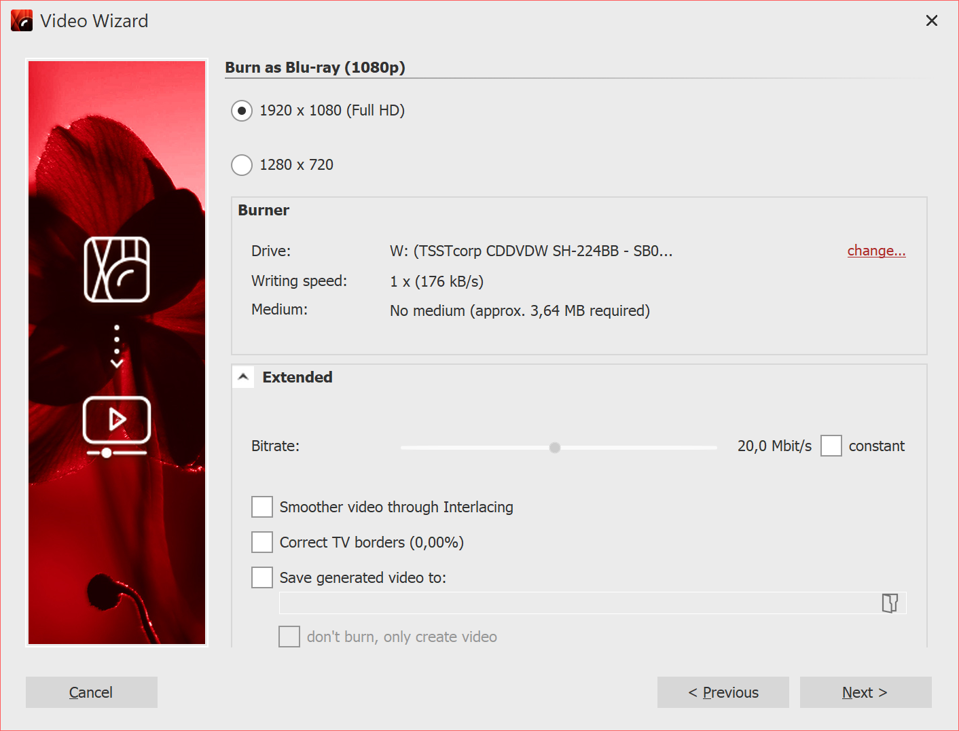Select the 1920 x 1080 Full HD resolution
Image resolution: width=959 pixels, height=731 pixels.
click(242, 110)
